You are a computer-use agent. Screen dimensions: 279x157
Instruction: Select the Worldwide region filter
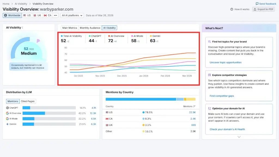pos(12,16)
